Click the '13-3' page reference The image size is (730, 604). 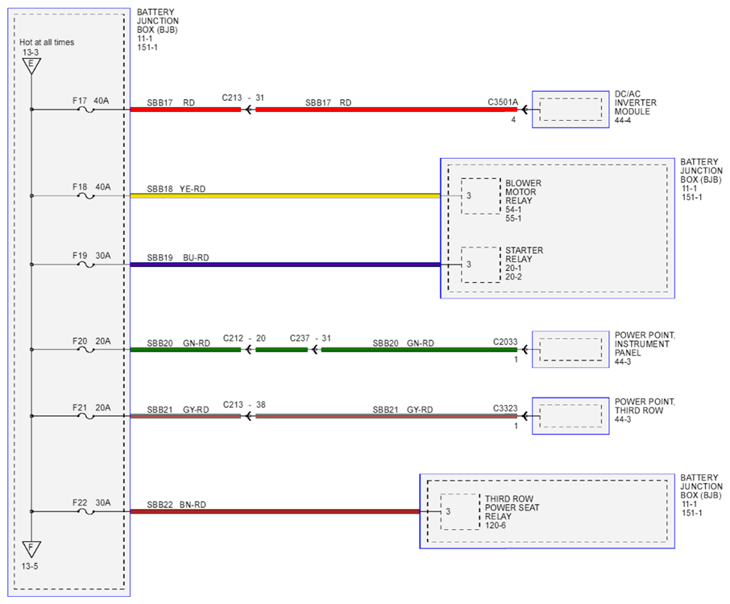click(31, 52)
